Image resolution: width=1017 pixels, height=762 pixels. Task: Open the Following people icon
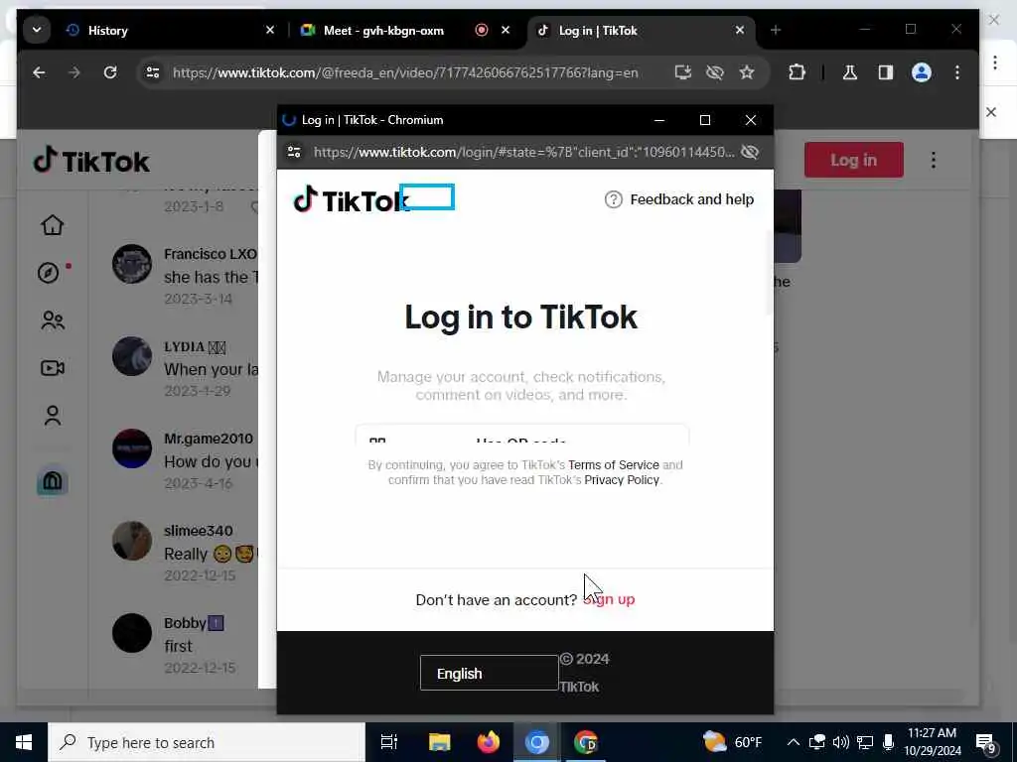click(x=53, y=320)
